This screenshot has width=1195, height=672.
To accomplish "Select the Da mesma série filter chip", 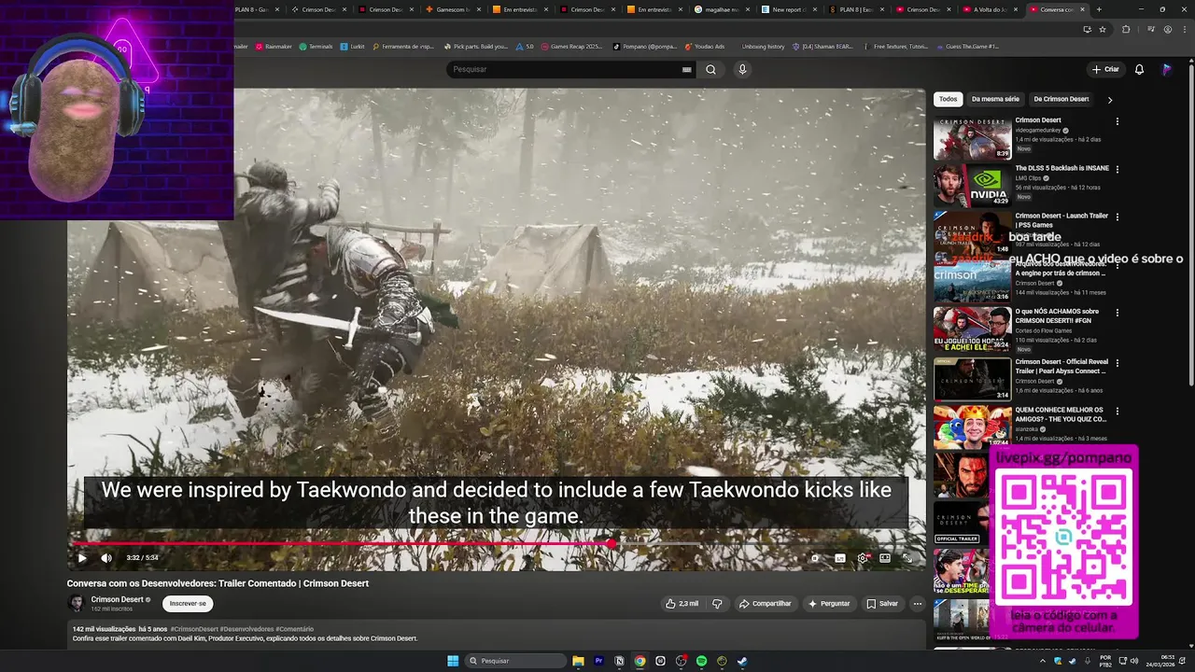I will point(995,99).
